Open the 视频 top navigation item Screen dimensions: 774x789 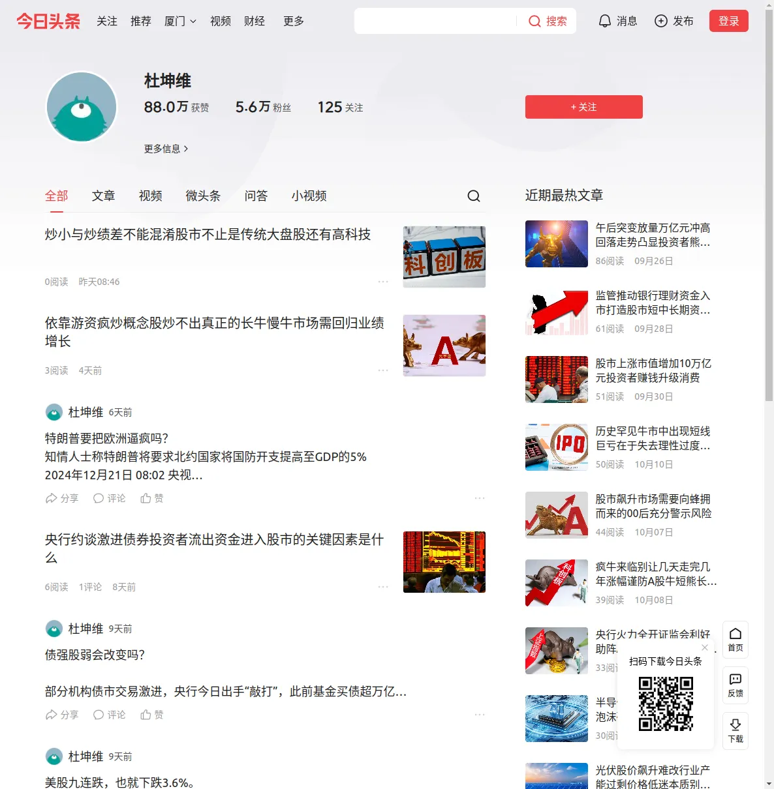[x=221, y=21]
